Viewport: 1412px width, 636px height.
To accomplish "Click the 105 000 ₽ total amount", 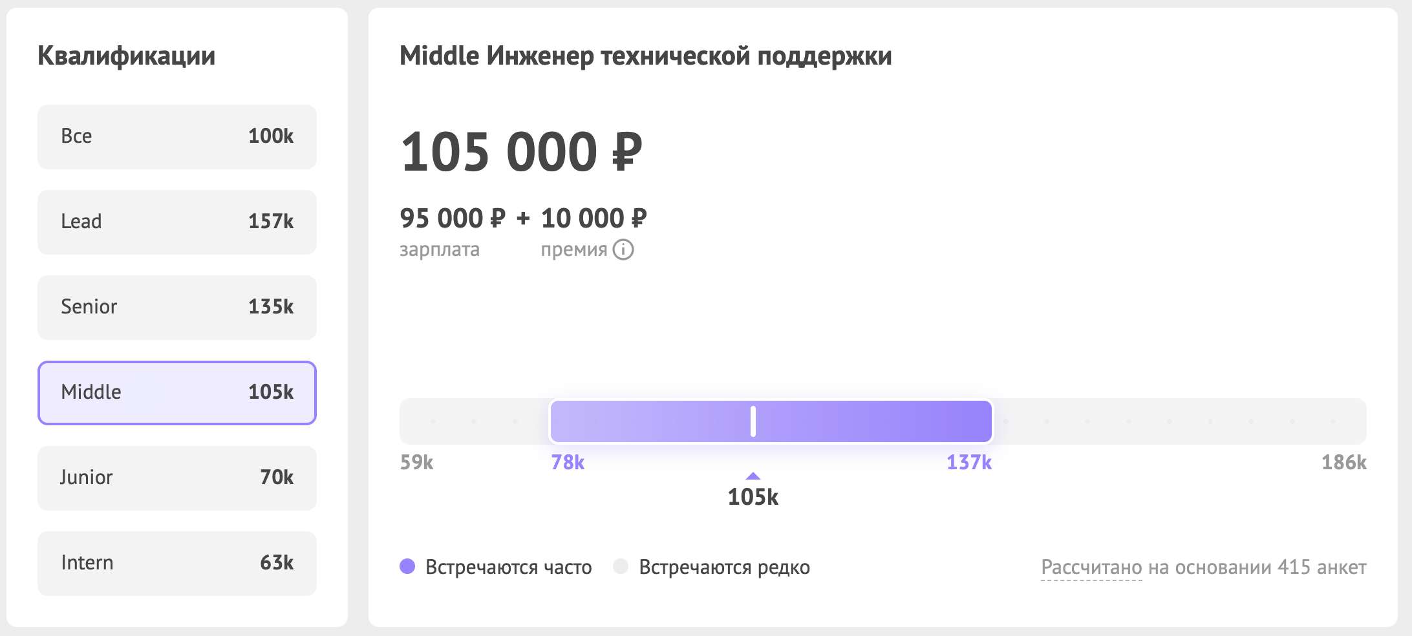I will point(521,153).
